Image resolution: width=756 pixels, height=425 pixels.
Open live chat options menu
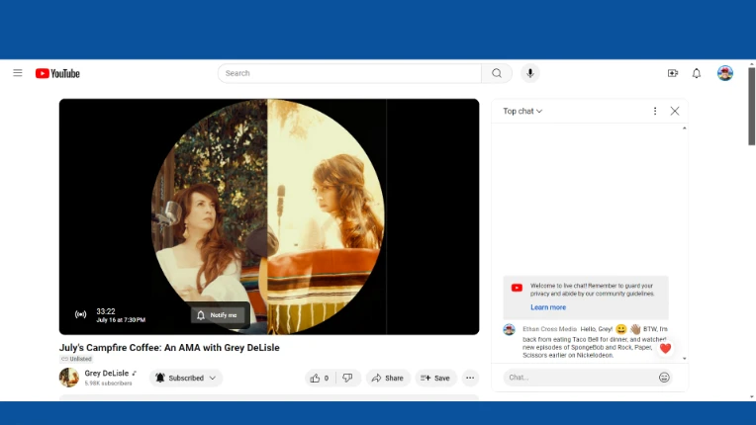(x=655, y=111)
